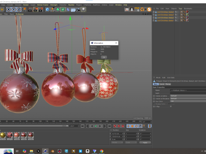Image resolution: width=206 pixels, height=154 pixels.
Task: Toggle the X-axis lock icon
Action: pos(9,9)
